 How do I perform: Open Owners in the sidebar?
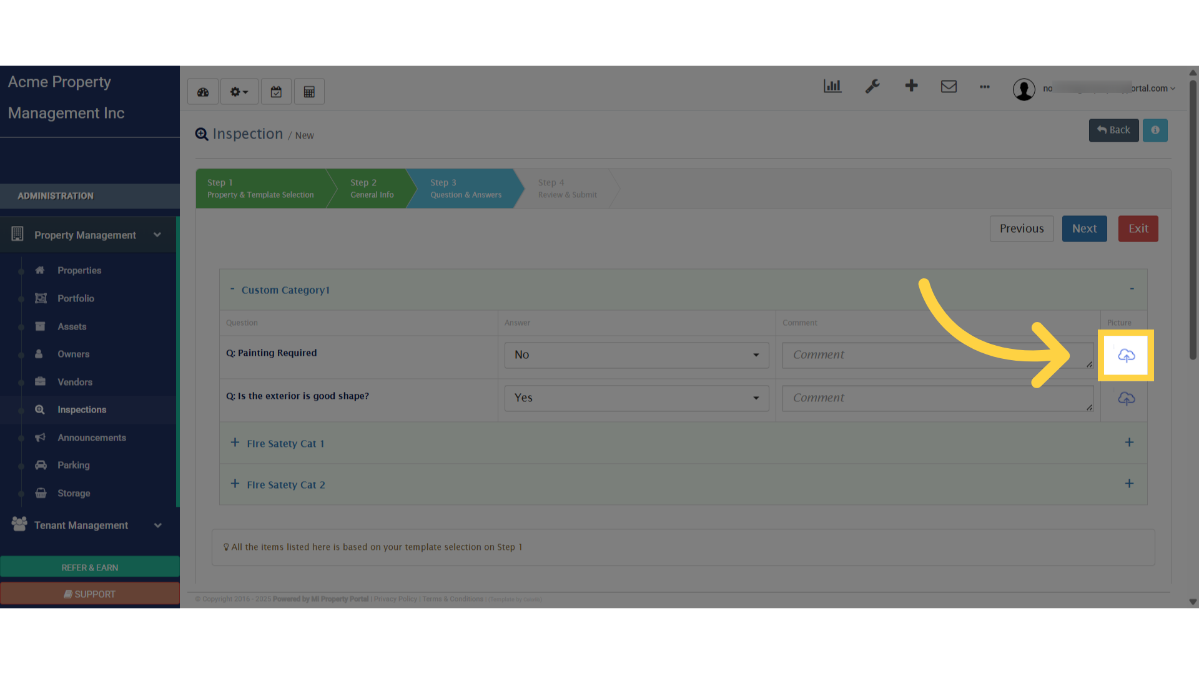[73, 354]
